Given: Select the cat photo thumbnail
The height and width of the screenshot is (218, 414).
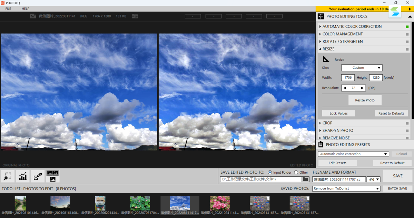Looking at the screenshot, I should coord(100,203).
